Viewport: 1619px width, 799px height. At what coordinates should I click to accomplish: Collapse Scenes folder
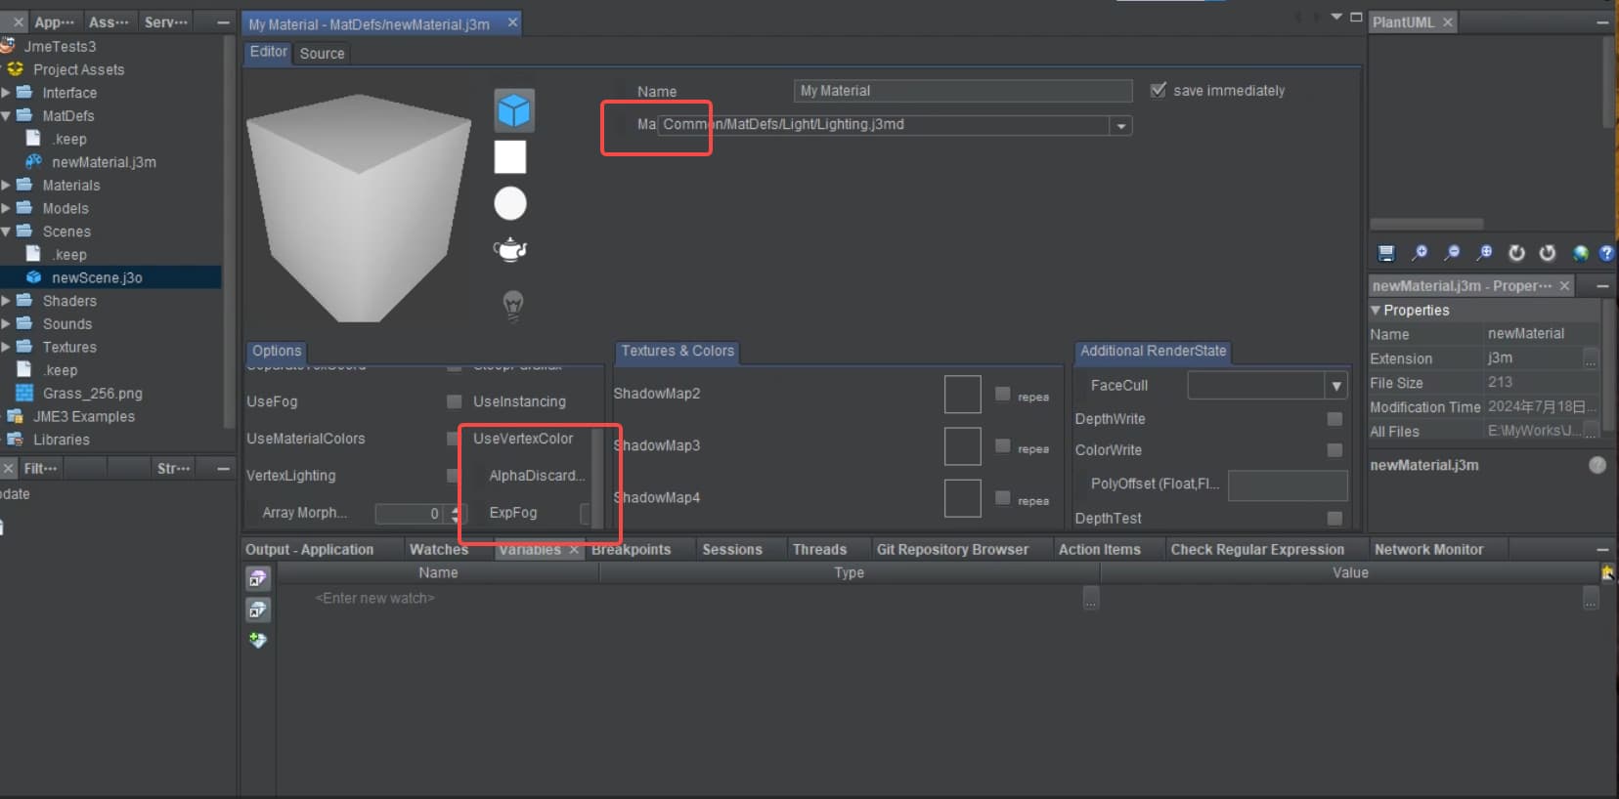pyautogui.click(x=6, y=231)
